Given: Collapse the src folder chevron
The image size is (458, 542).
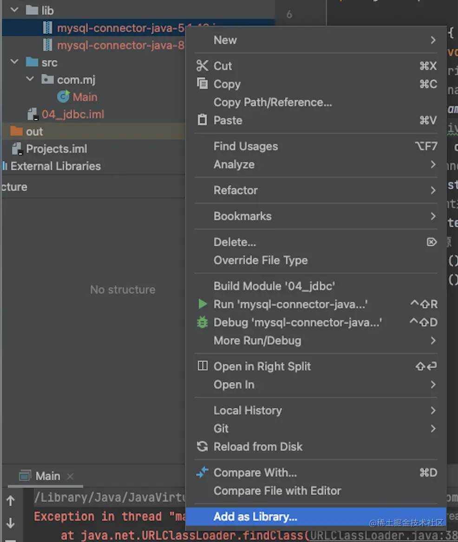Looking at the screenshot, I should [14, 62].
